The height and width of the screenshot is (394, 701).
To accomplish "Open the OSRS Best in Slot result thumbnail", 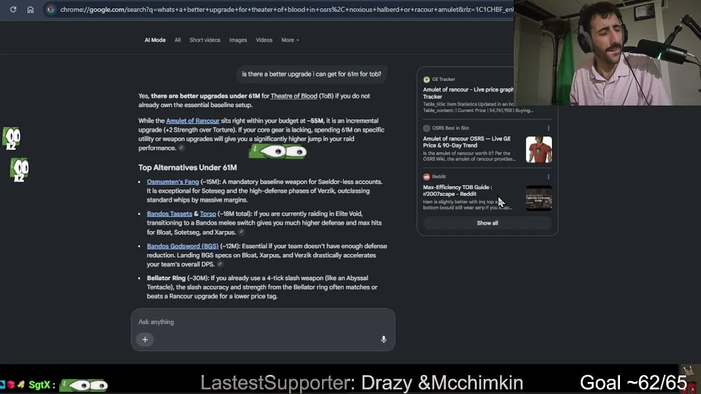I will tap(539, 149).
